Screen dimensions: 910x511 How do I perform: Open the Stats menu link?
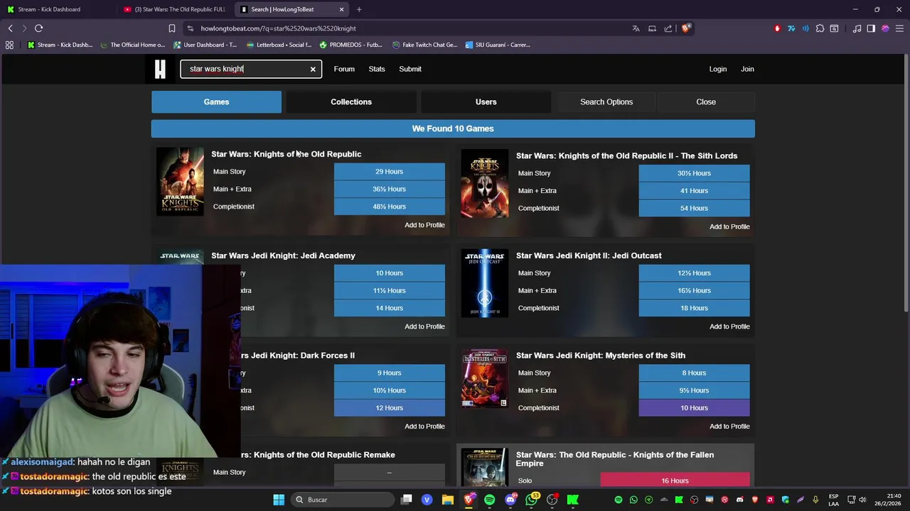click(x=377, y=69)
